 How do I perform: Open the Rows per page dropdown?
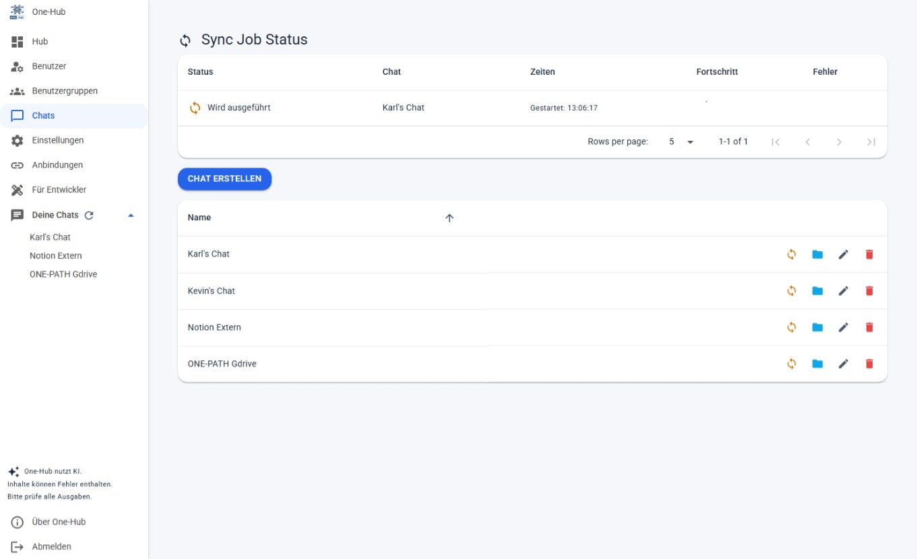pyautogui.click(x=681, y=142)
